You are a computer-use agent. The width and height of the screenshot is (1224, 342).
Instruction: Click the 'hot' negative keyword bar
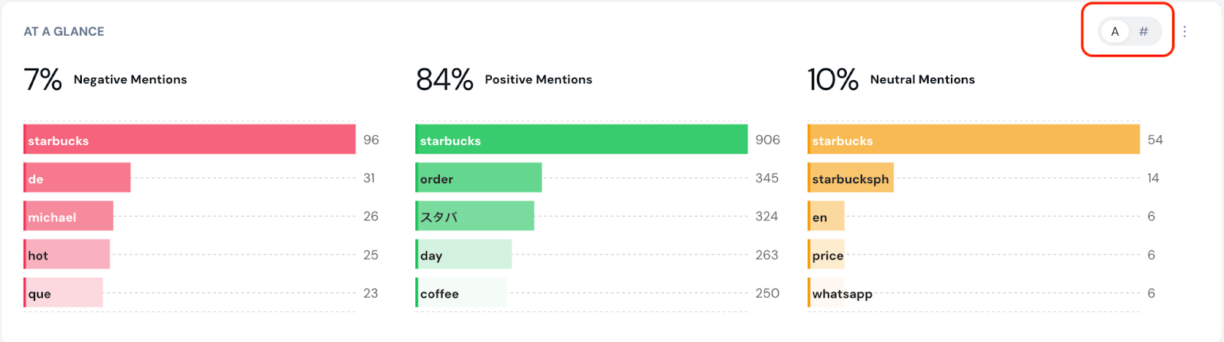(67, 255)
